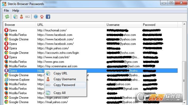188x105 pixels.
Task: Select the @gmail.com username cell
Action: coord(122,89)
